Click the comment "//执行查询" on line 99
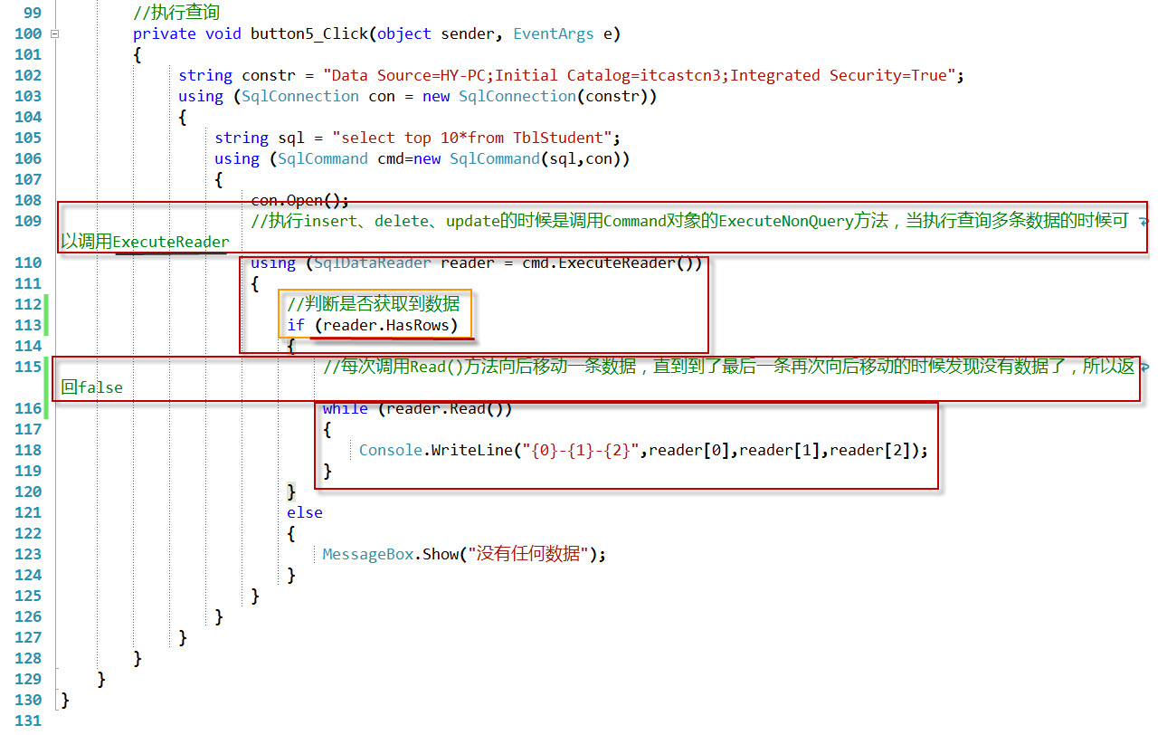The image size is (1167, 735). 176,13
